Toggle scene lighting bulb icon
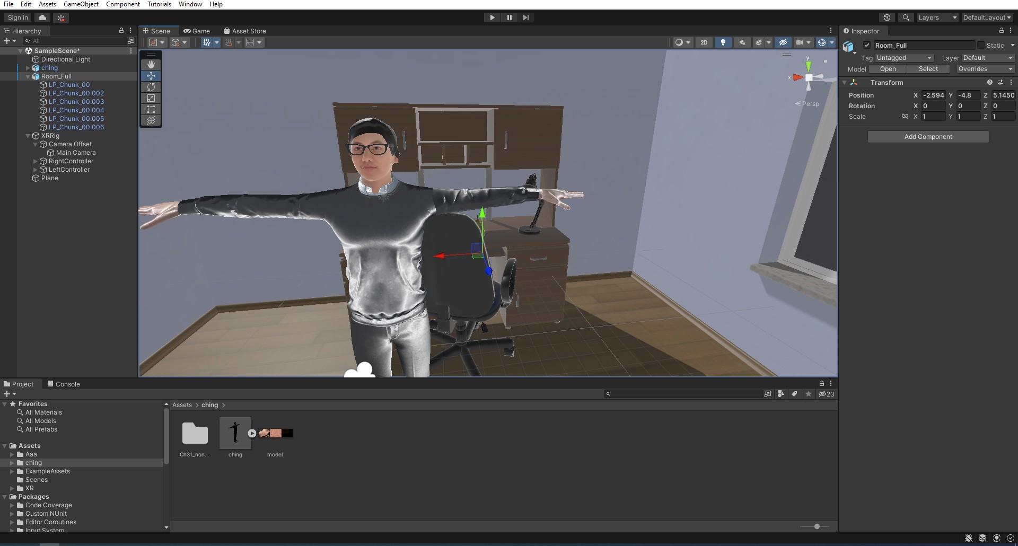The width and height of the screenshot is (1018, 546). tap(723, 42)
